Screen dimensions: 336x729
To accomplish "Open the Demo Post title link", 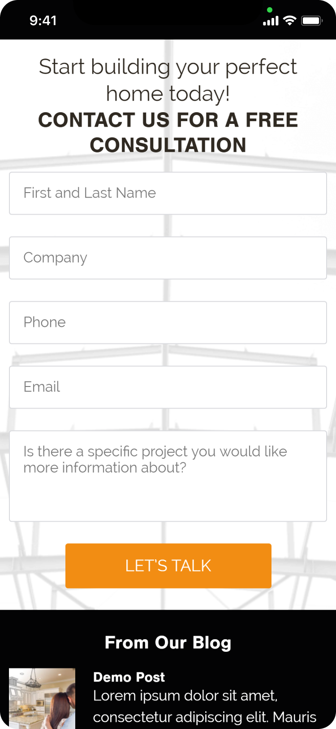I will [129, 677].
